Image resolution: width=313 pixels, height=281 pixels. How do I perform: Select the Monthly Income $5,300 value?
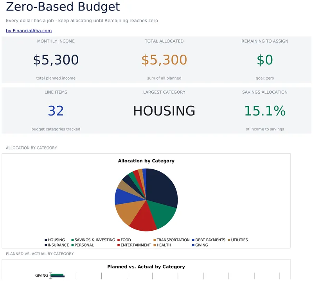pyautogui.click(x=56, y=60)
